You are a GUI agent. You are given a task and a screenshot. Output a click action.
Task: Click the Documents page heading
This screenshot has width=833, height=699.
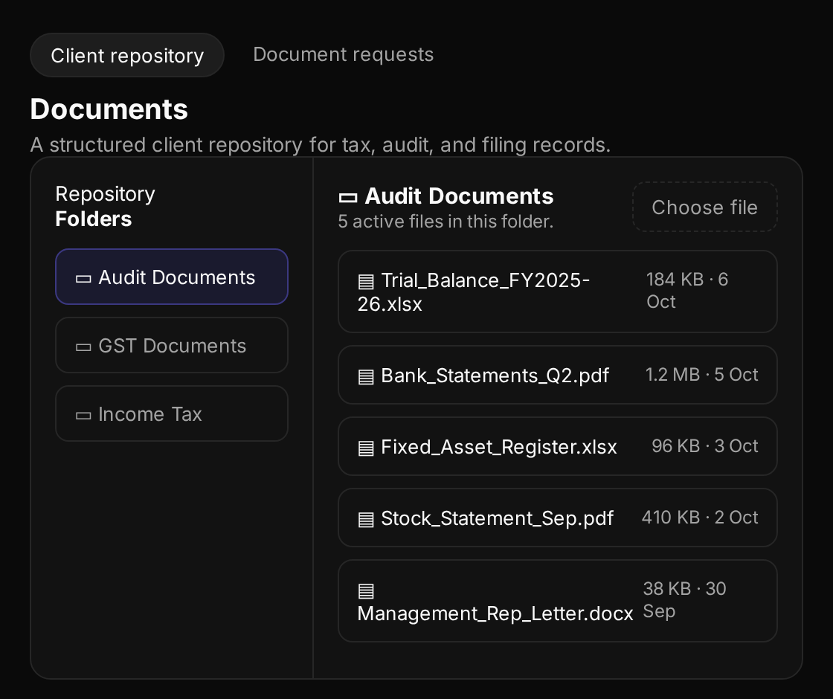click(109, 109)
